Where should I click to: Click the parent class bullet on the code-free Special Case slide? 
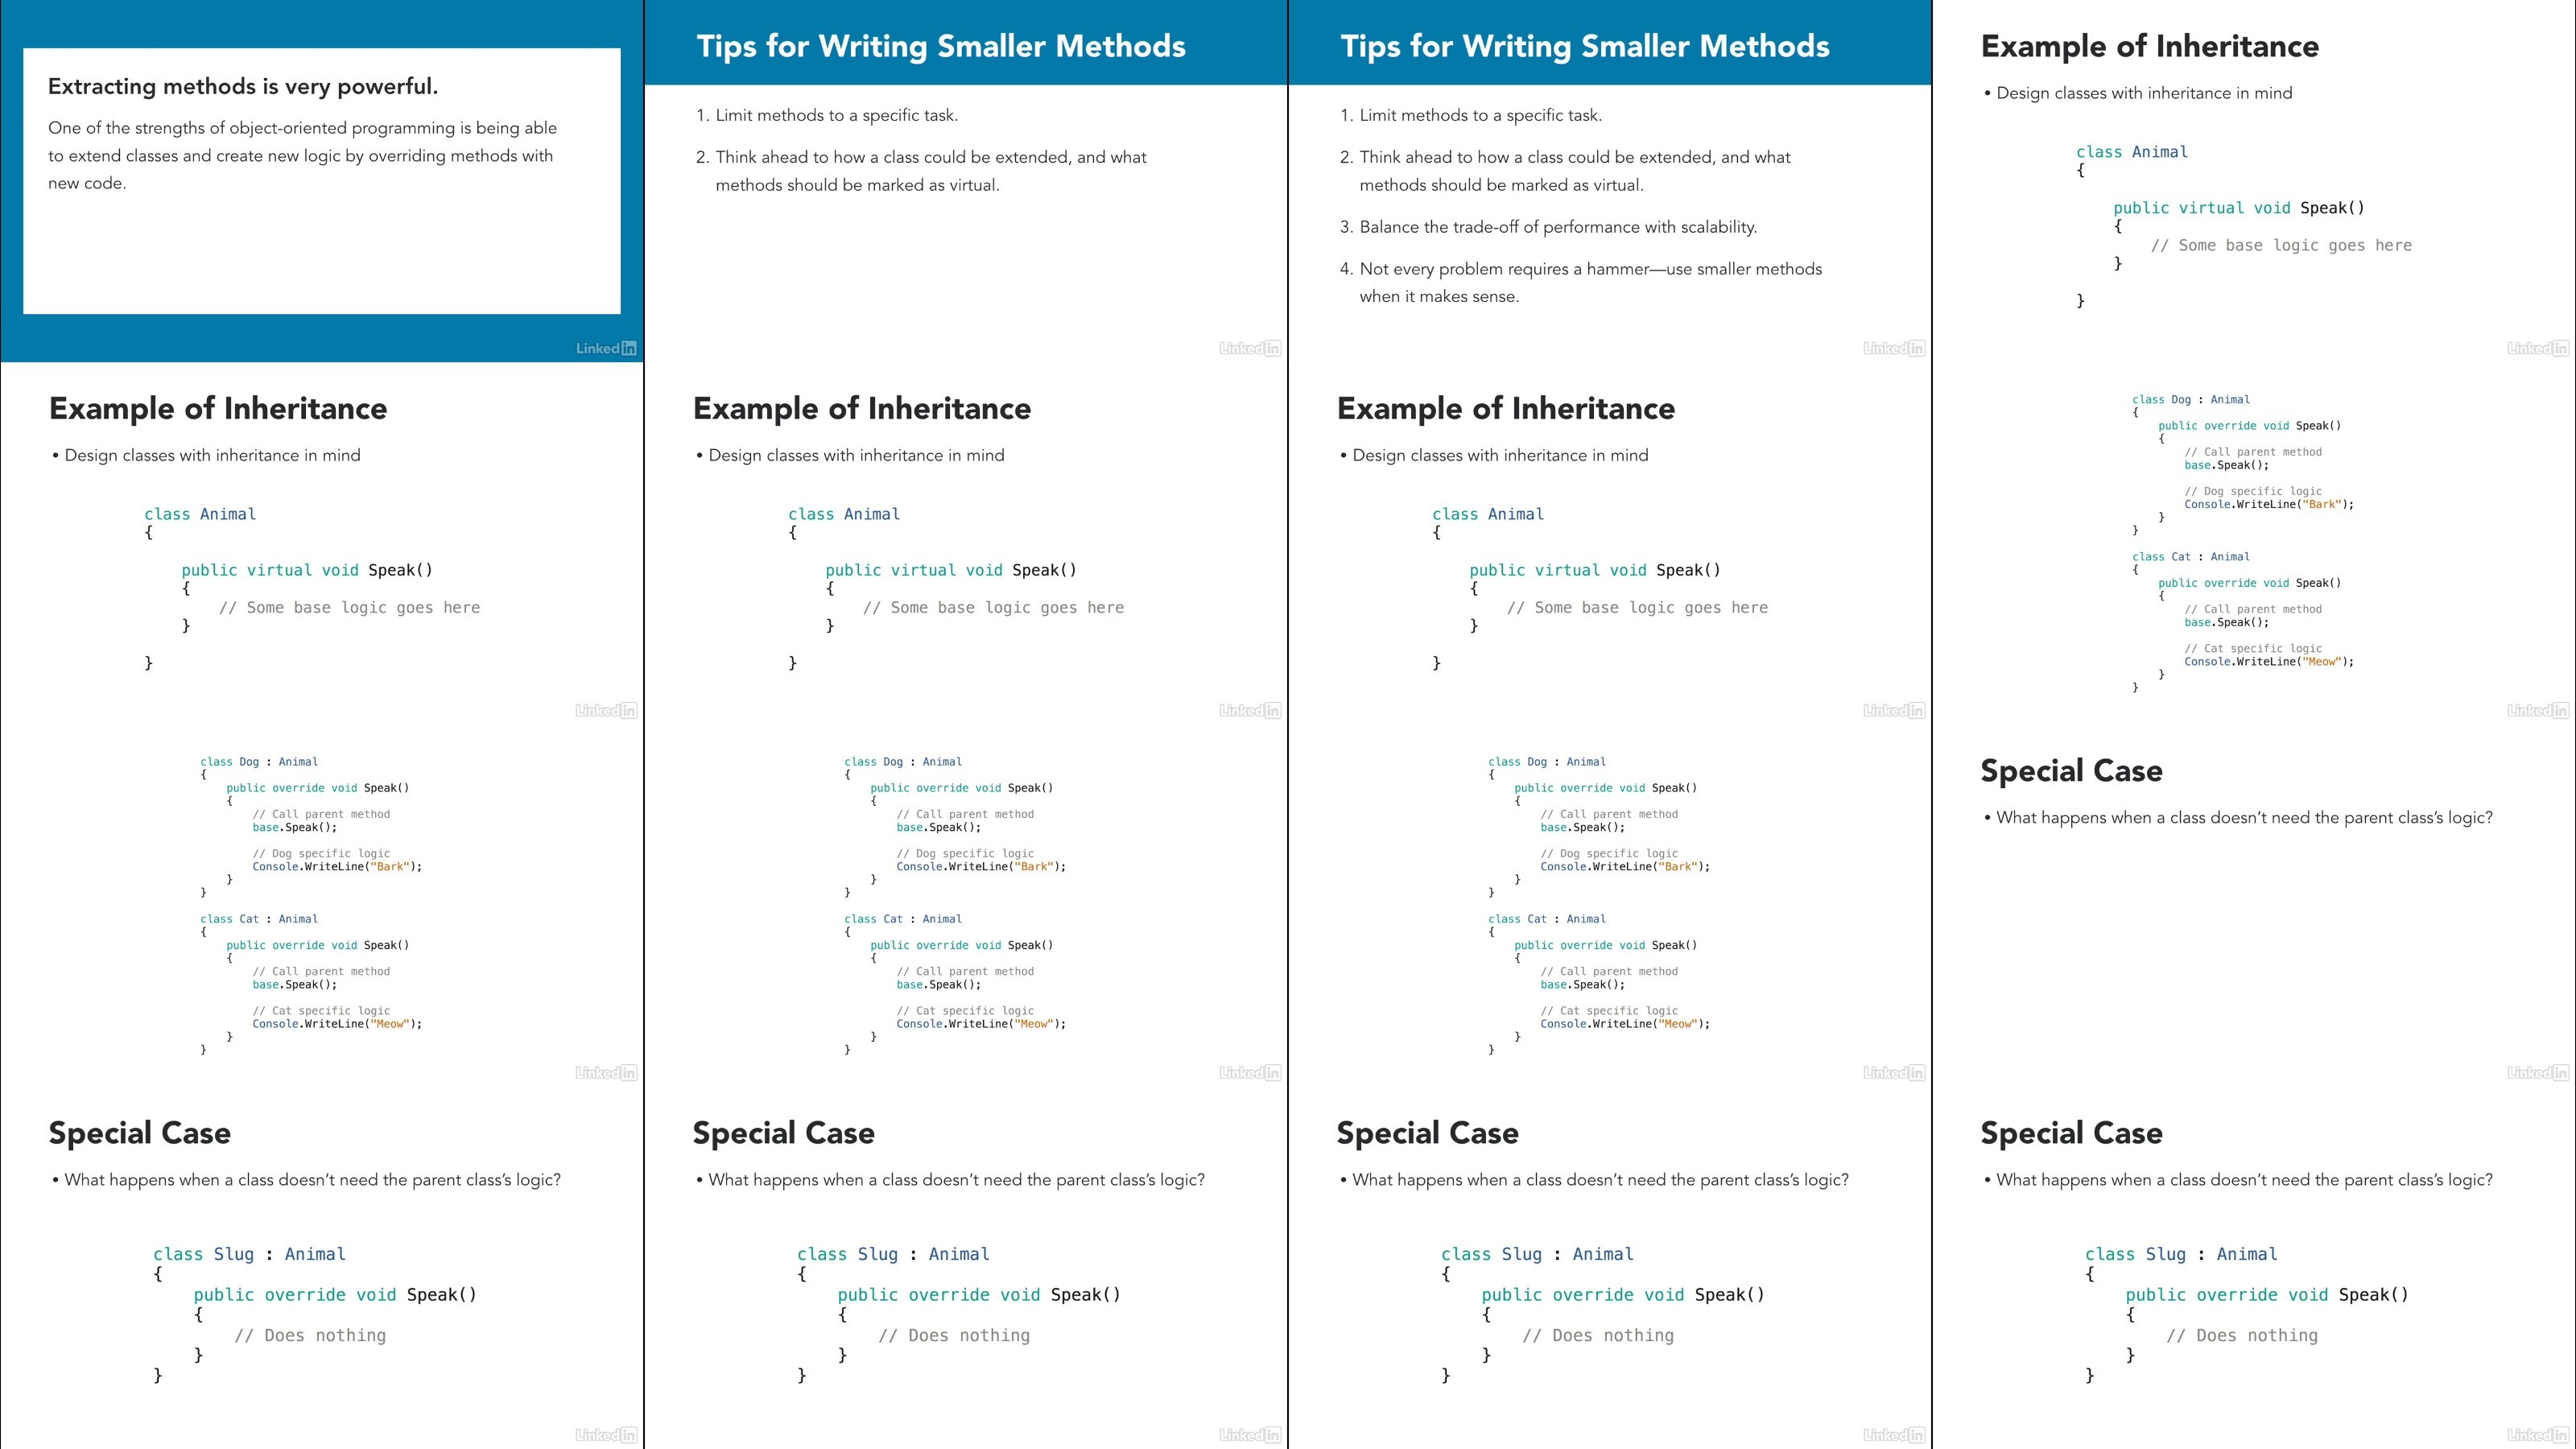[x=2238, y=818]
